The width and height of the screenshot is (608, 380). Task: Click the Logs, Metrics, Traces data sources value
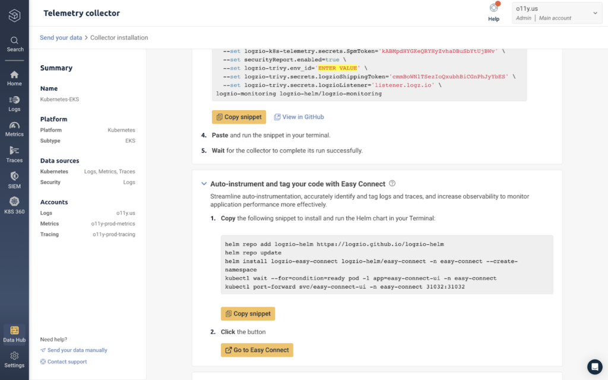click(110, 171)
